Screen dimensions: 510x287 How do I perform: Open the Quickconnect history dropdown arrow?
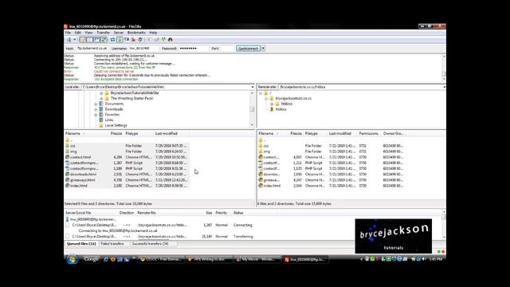point(263,49)
